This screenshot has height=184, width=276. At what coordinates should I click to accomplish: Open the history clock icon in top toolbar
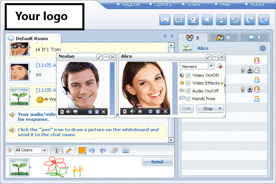[x=235, y=20]
